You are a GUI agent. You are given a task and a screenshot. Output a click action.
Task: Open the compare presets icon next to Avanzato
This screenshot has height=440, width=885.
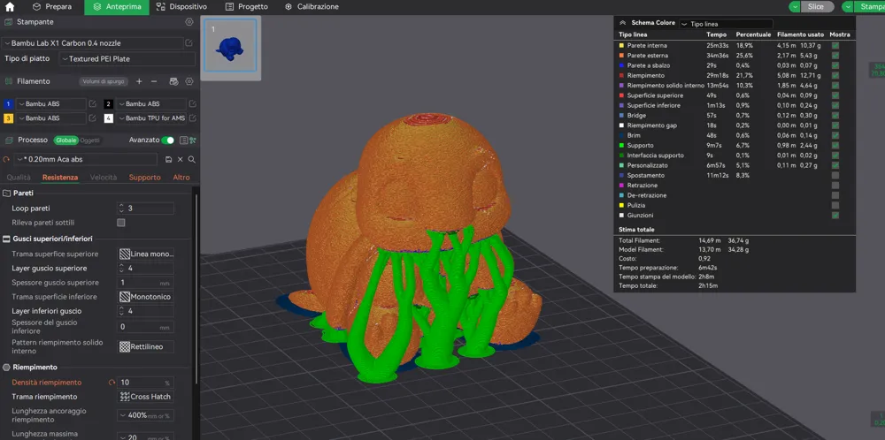pos(193,140)
